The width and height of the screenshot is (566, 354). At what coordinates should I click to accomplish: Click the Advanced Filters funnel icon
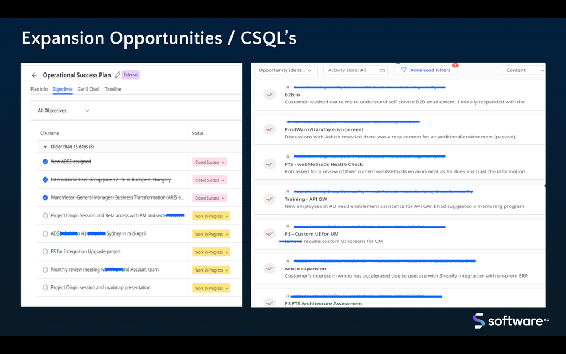(403, 70)
